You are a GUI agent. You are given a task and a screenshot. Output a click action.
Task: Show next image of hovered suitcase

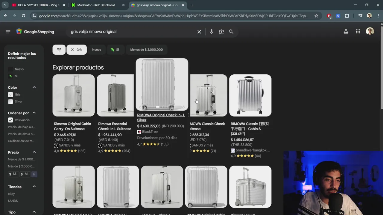click(184, 107)
